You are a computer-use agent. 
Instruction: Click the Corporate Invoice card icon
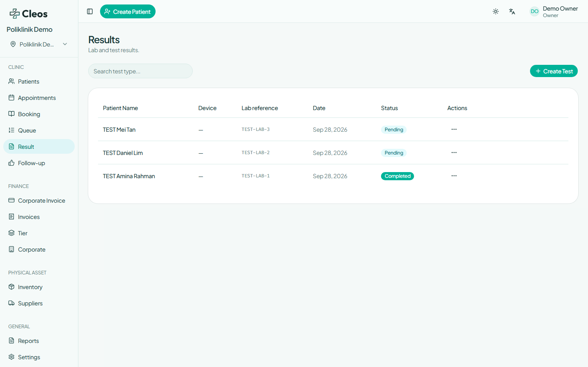coord(11,200)
